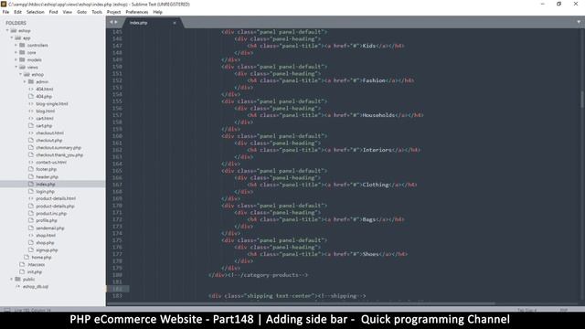Open the Preferences menu
Screen dimensions: 585x329
point(137,12)
